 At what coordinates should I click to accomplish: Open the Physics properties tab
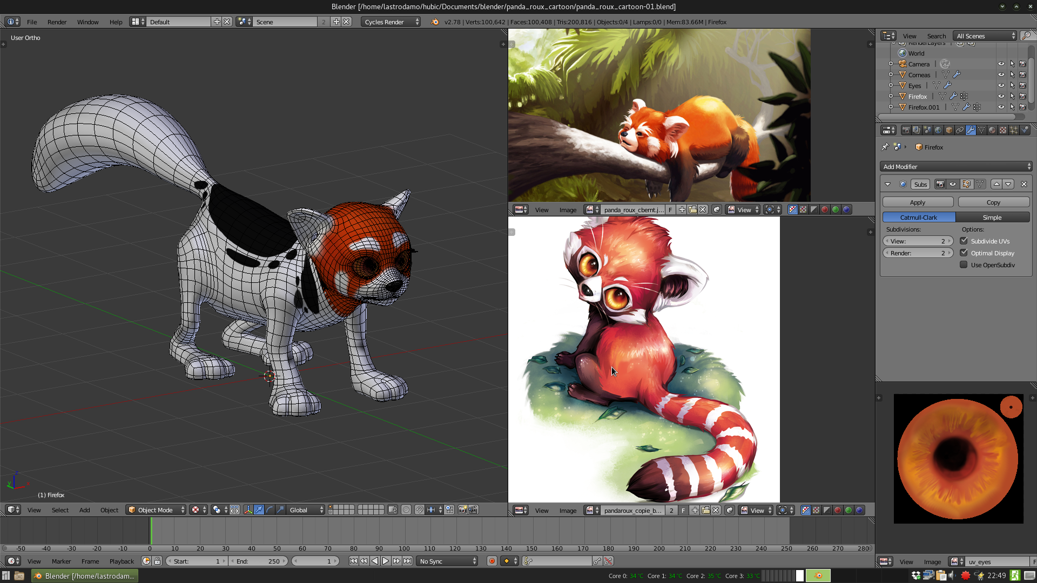click(x=1025, y=130)
